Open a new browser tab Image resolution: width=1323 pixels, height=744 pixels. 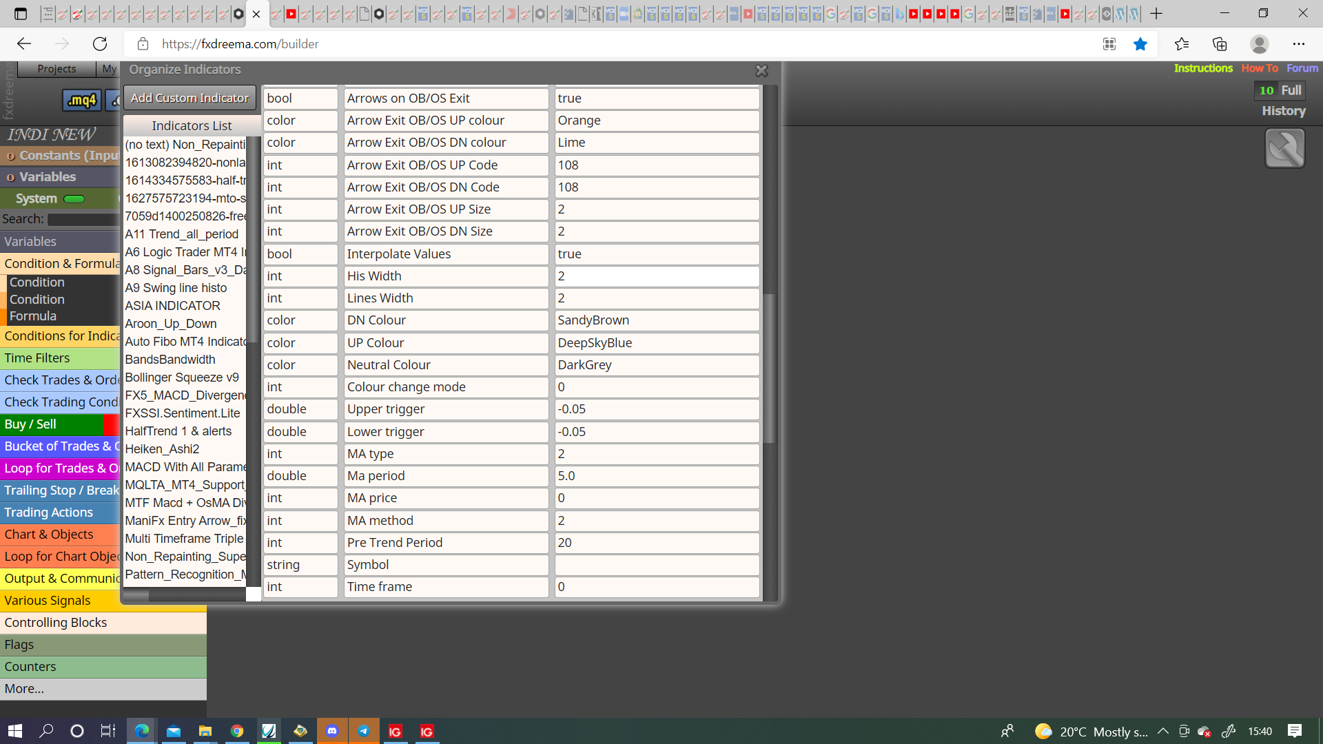coord(1156,14)
